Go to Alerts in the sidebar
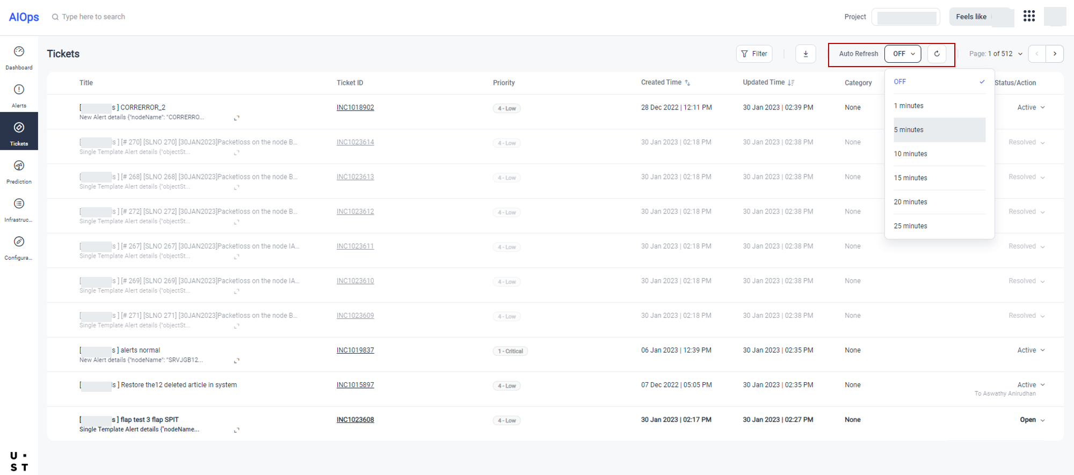The image size is (1074, 475). [x=19, y=90]
